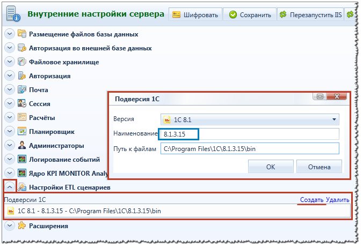The width and height of the screenshot is (363, 248).
Task: Click the Перезапустить IIS button
Action: coord(310,14)
